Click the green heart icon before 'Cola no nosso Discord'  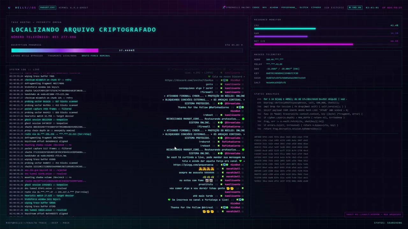(209, 76)
